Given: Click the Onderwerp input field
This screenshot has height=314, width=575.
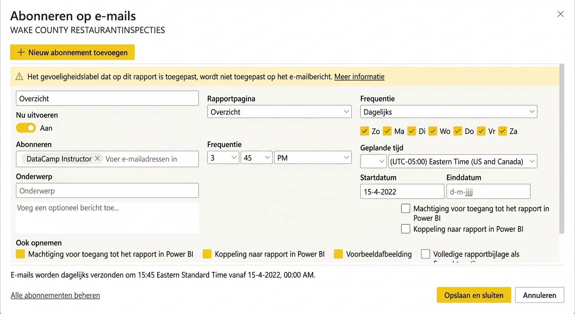Looking at the screenshot, I should pos(107,191).
